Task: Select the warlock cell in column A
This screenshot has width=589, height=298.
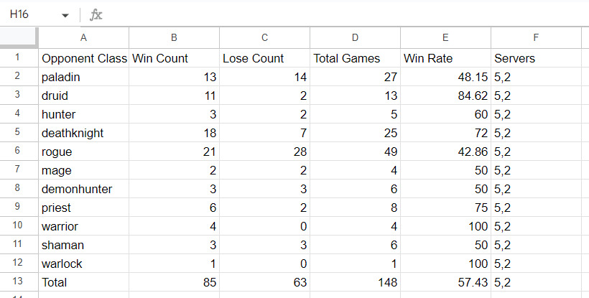Action: point(83,264)
